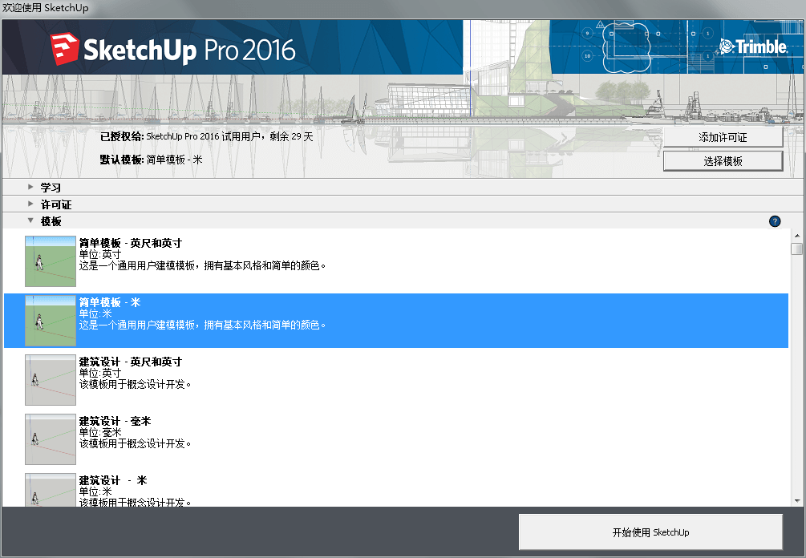Click the 添加许可证 button
The height and width of the screenshot is (558, 806).
point(722,137)
